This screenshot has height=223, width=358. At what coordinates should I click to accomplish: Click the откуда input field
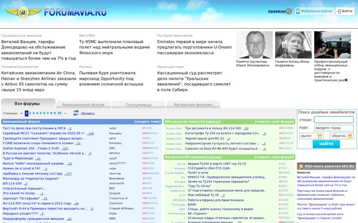click(x=334, y=120)
